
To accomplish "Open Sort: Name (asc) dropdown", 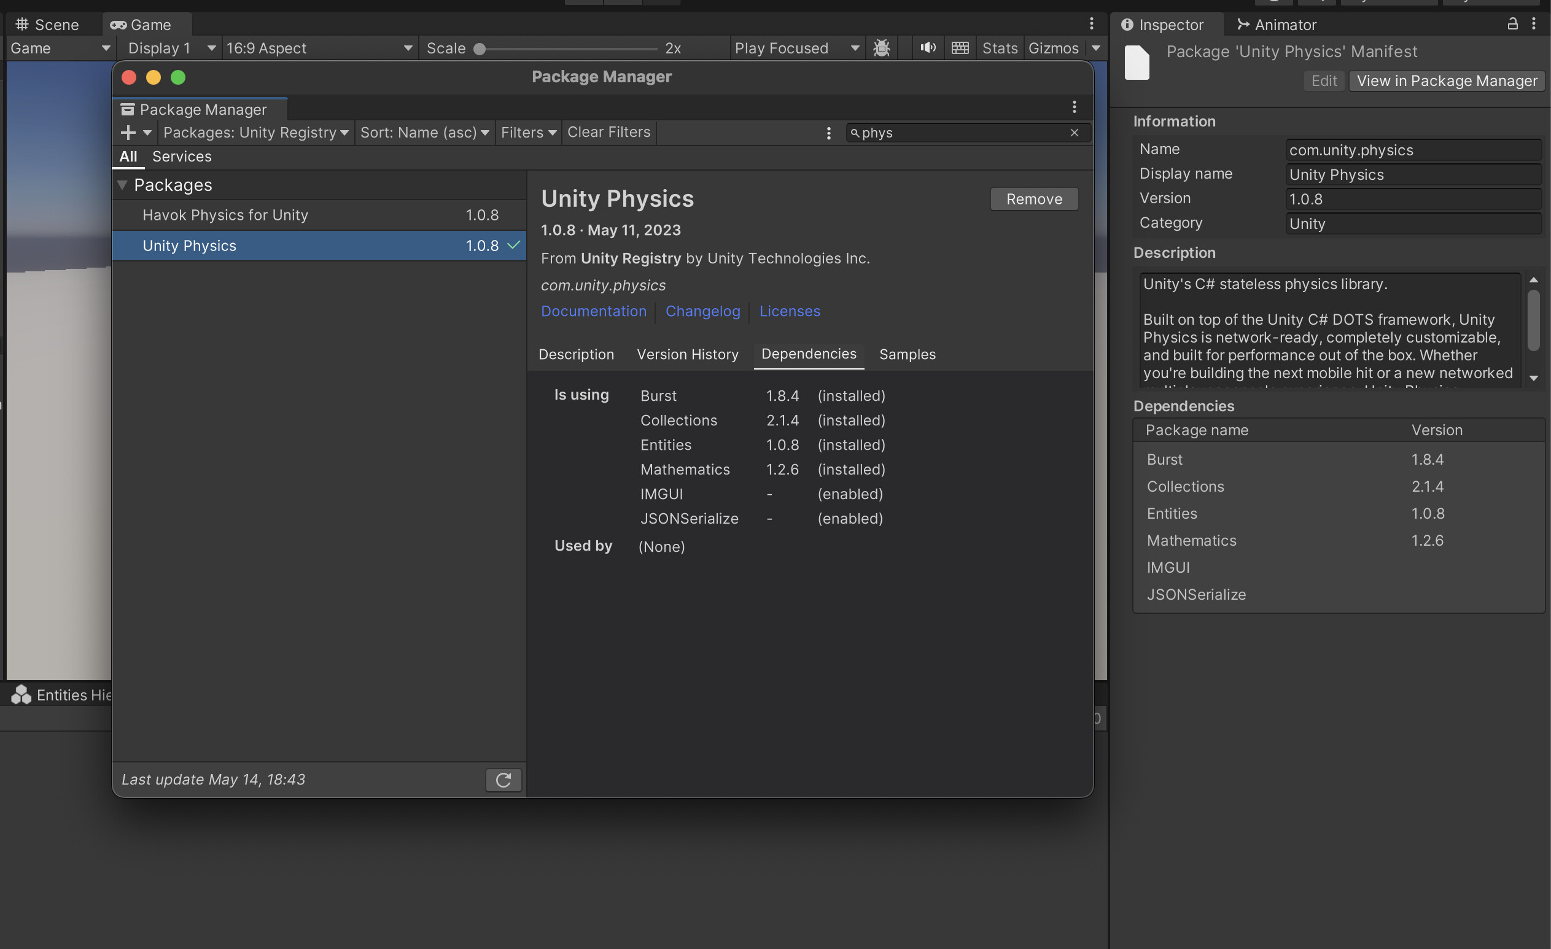I will pyautogui.click(x=424, y=133).
